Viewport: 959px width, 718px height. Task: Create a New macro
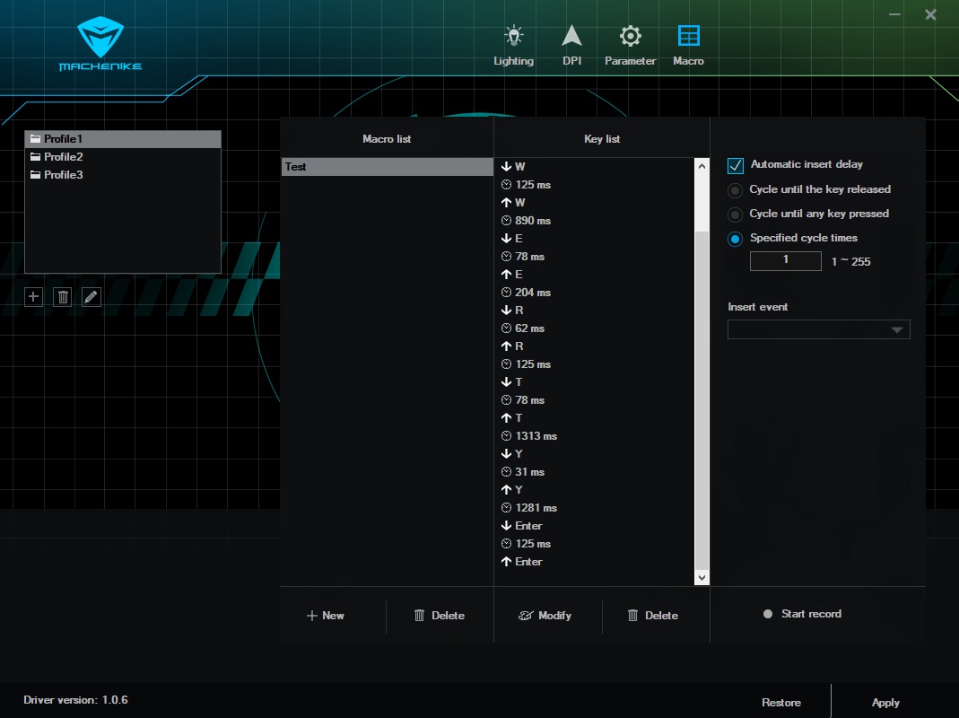pos(326,615)
